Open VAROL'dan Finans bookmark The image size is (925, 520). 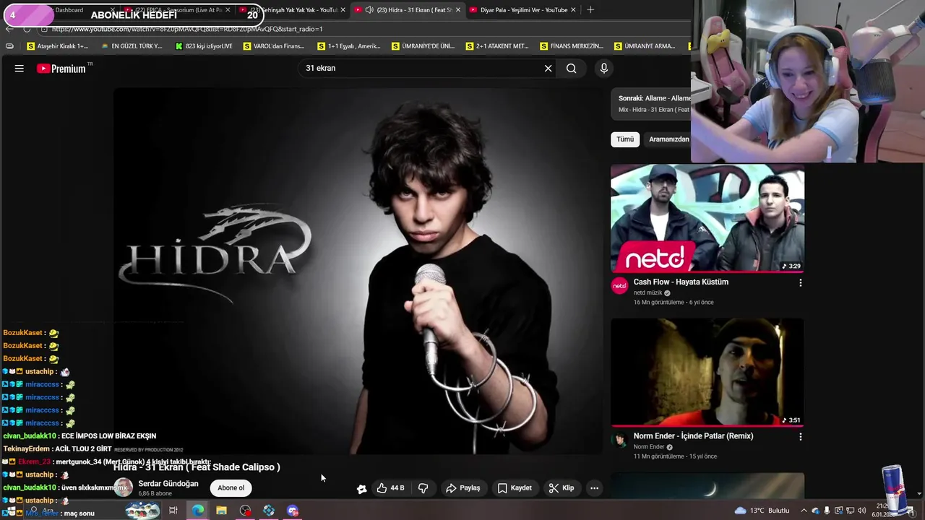[x=274, y=46]
